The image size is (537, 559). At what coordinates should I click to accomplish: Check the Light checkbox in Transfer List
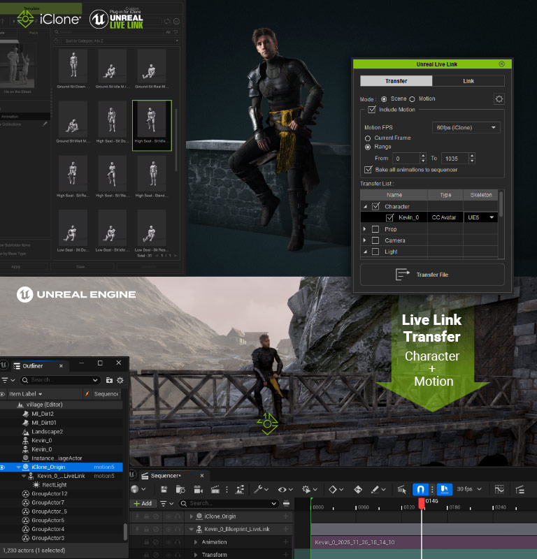[375, 252]
